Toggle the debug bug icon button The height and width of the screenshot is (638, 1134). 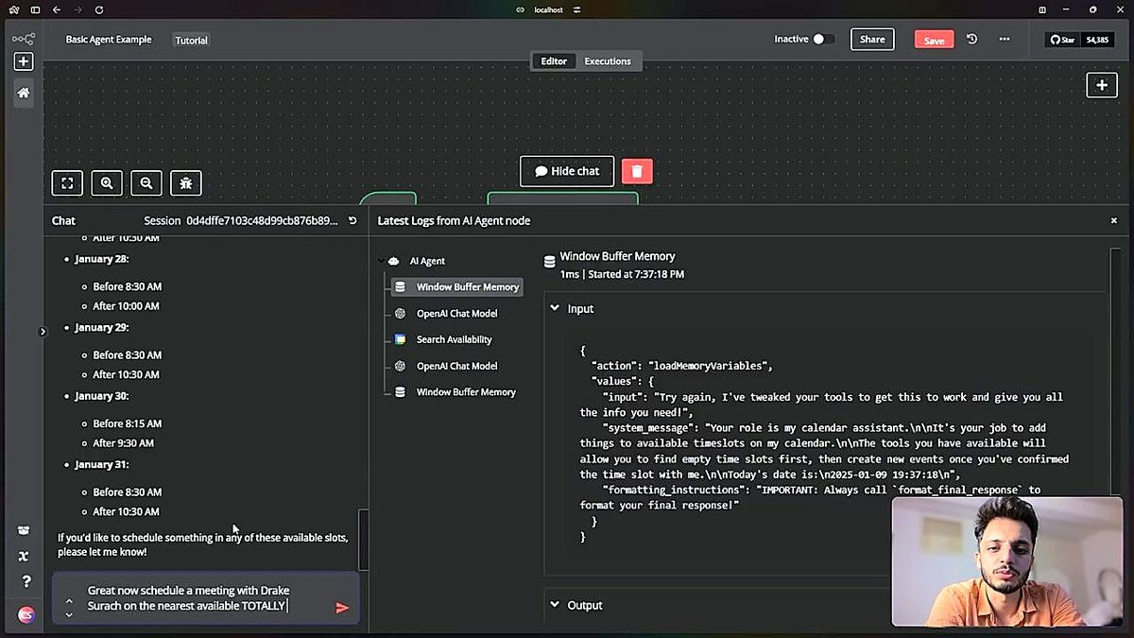pos(186,183)
